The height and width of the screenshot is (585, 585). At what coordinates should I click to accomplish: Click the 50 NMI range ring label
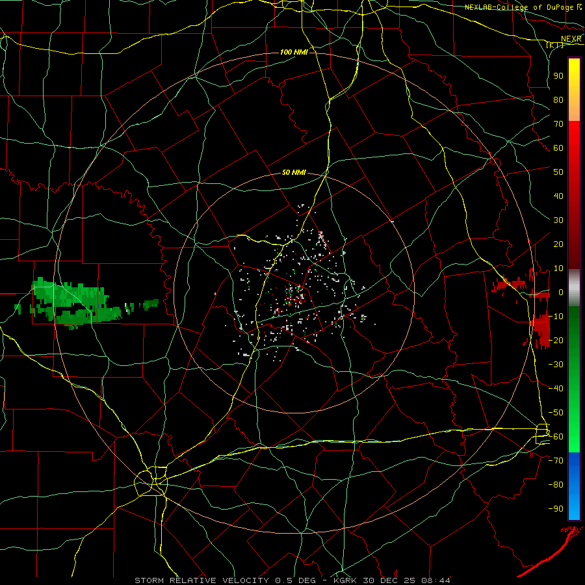point(294,172)
